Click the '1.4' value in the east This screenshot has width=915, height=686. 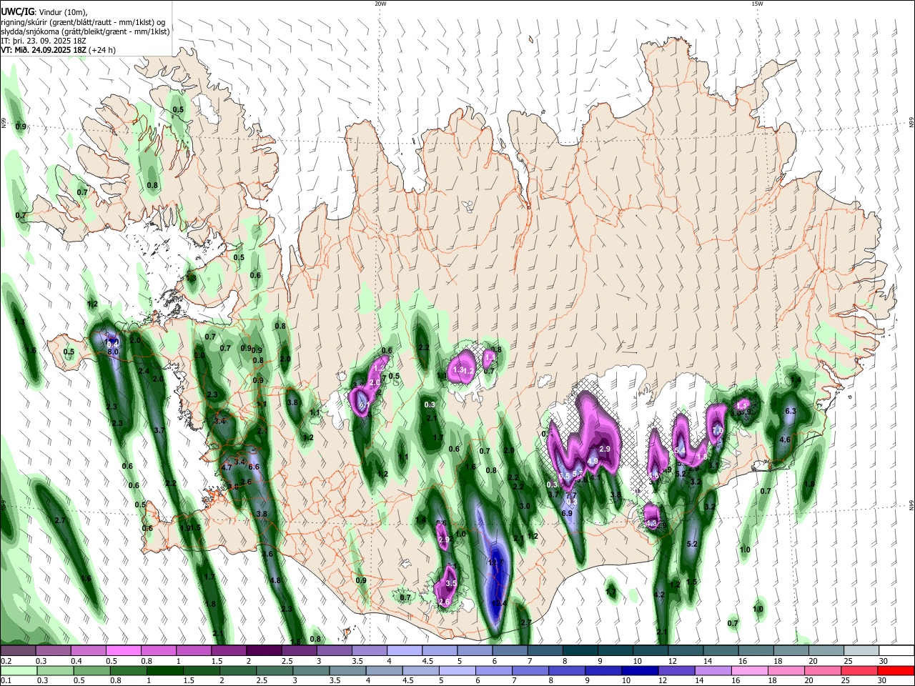click(796, 380)
